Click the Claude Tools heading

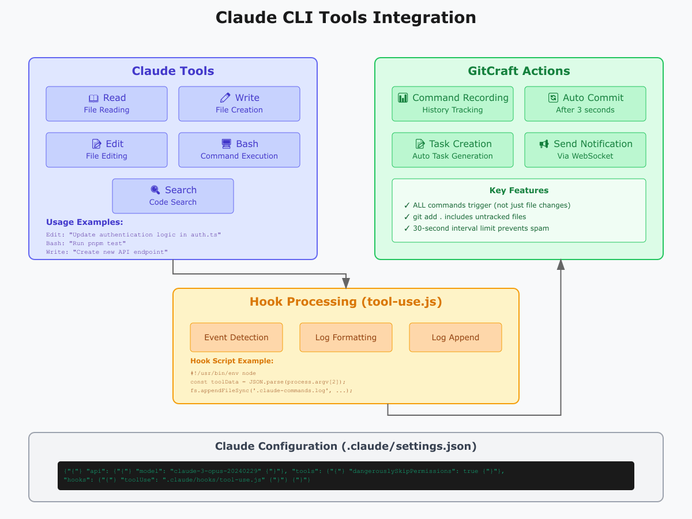point(173,71)
